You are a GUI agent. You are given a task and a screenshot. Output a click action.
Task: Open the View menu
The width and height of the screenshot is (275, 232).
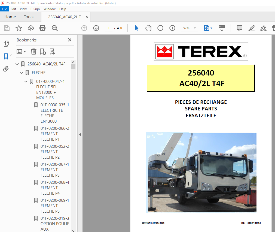[23, 9]
